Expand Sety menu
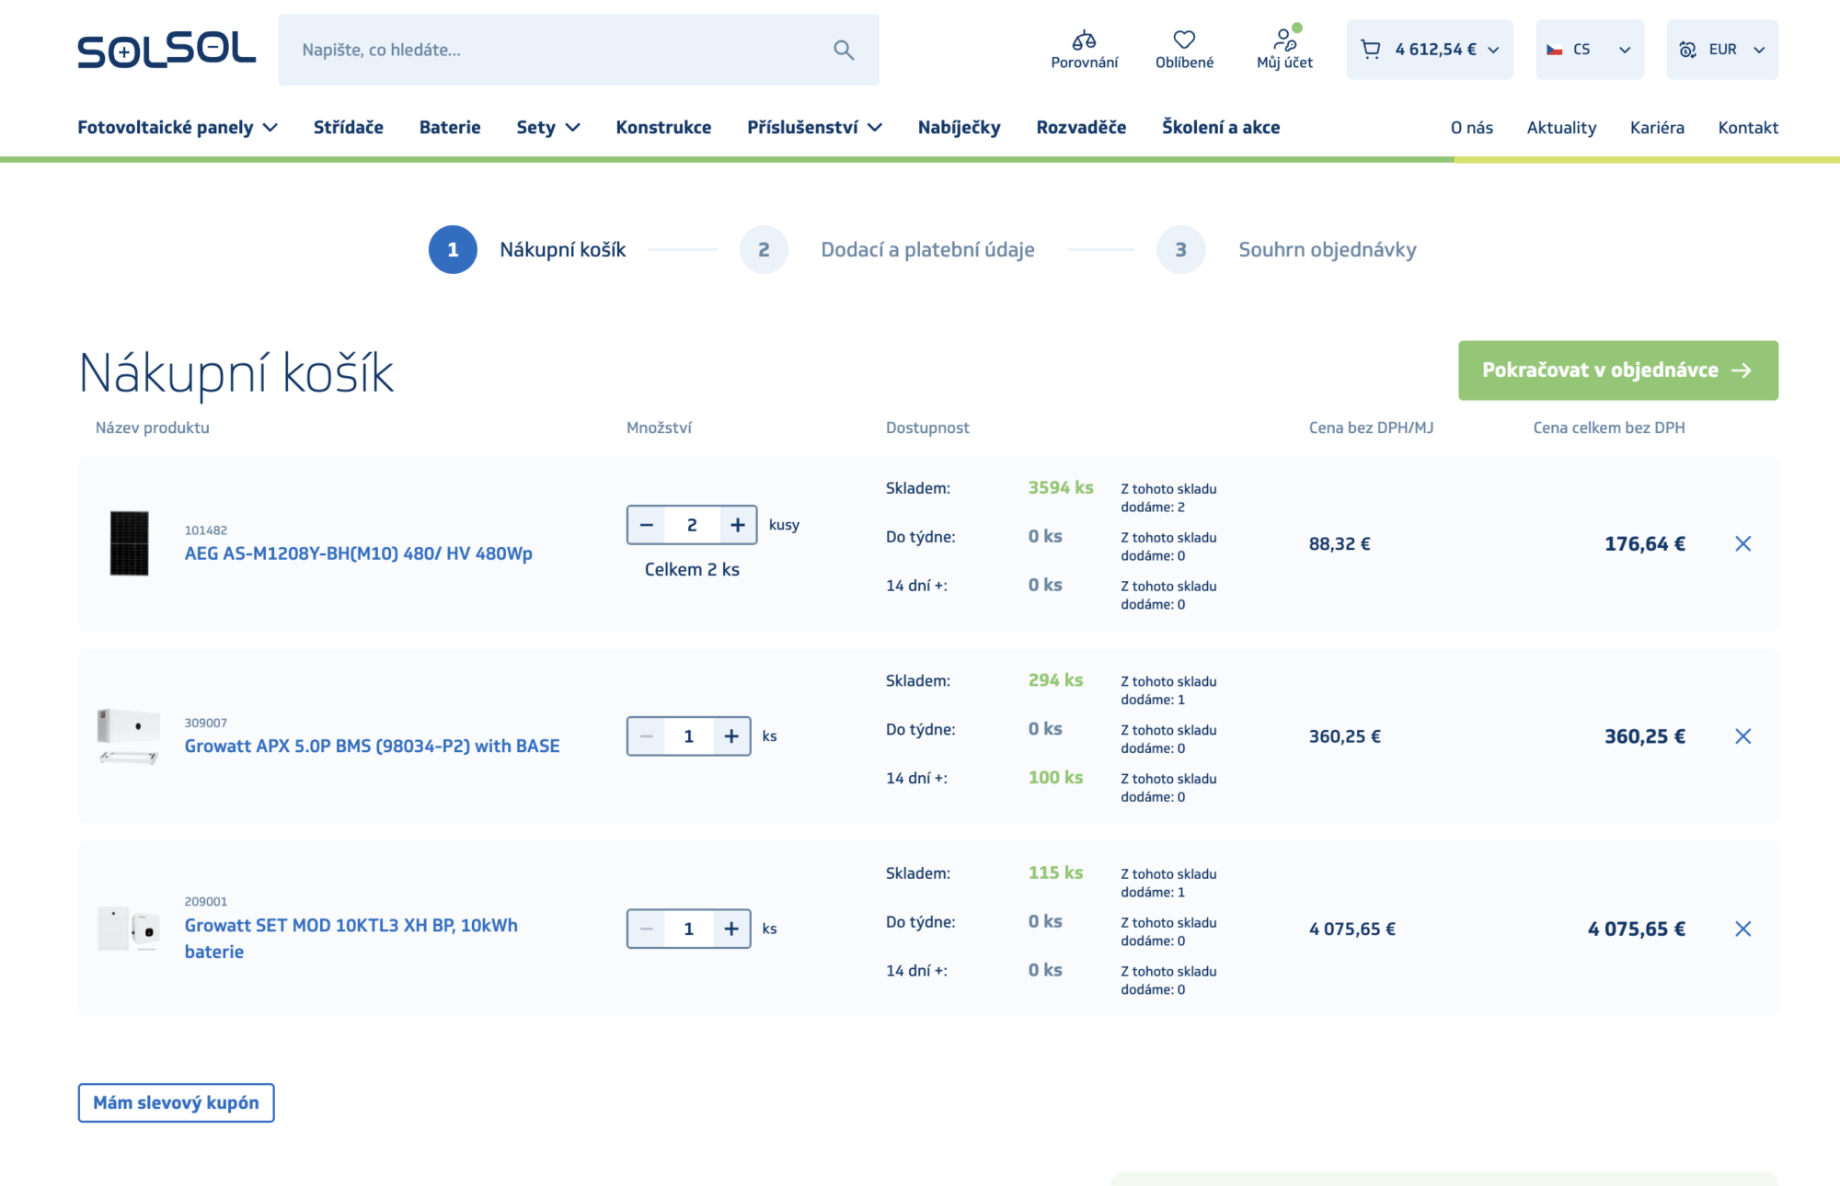 [x=548, y=127]
